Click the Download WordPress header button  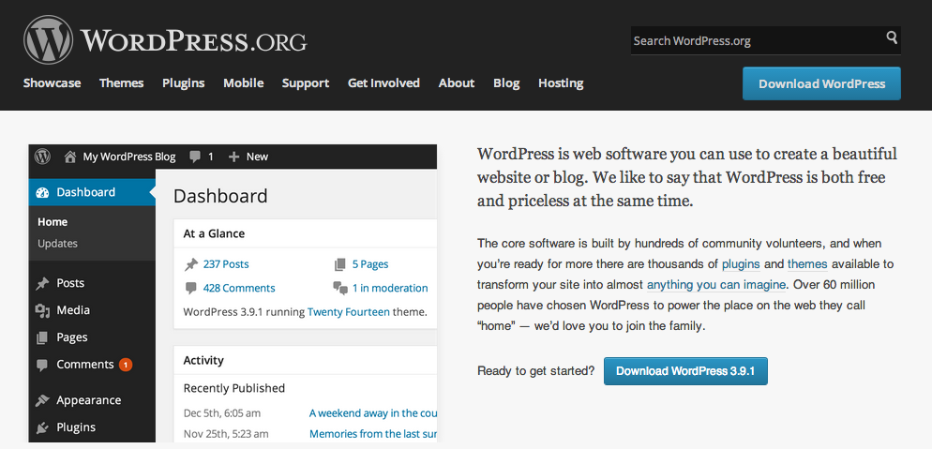pos(821,83)
